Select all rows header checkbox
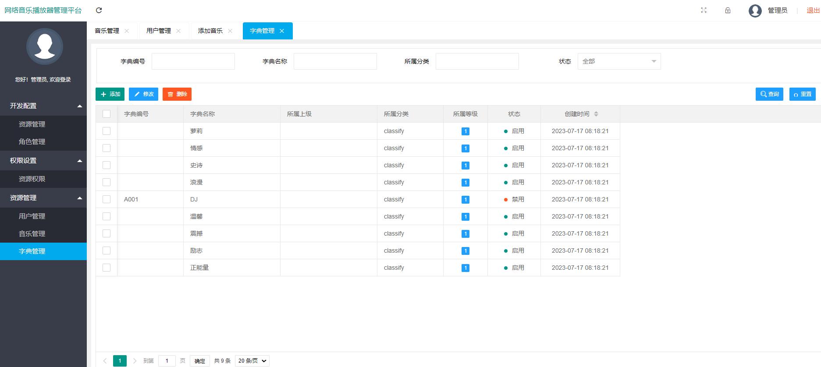This screenshot has width=821, height=367. coord(107,114)
